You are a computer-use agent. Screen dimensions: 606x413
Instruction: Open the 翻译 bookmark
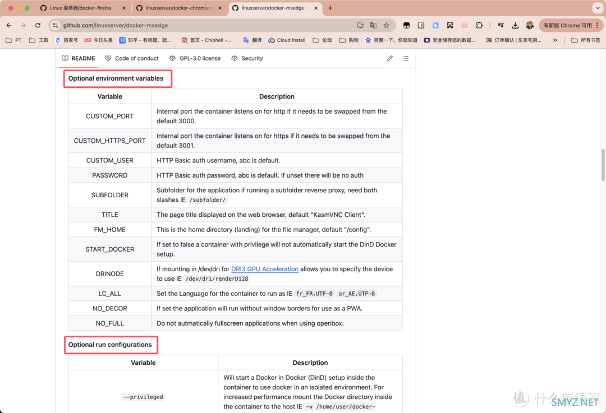(x=252, y=40)
